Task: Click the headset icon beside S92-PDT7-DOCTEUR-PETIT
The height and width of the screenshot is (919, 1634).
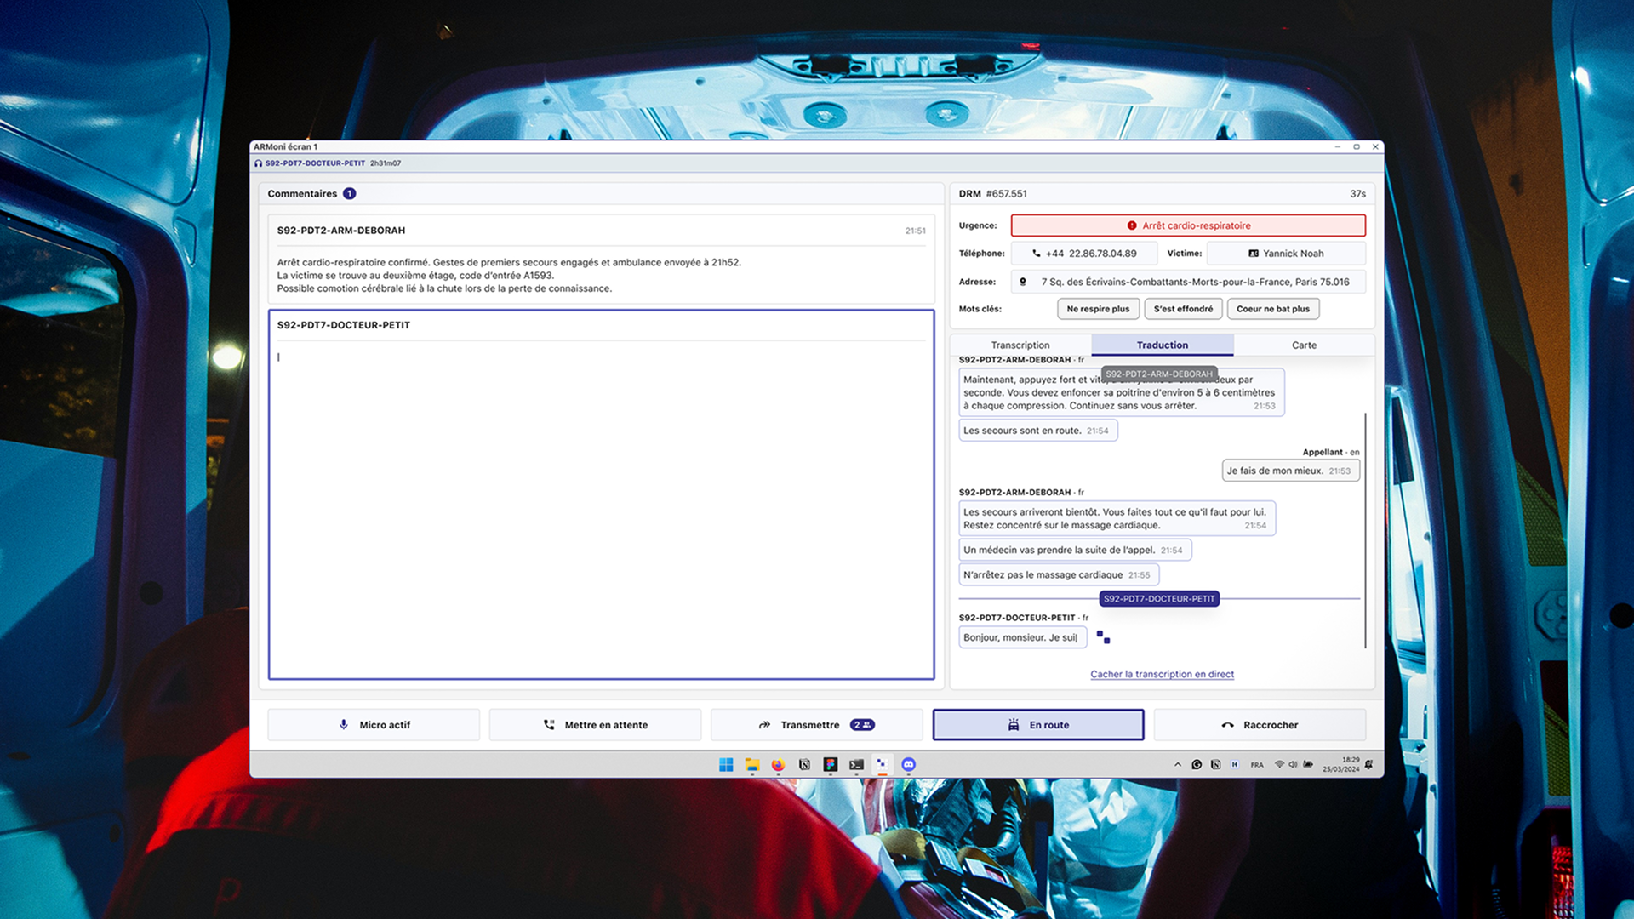Action: [x=259, y=163]
